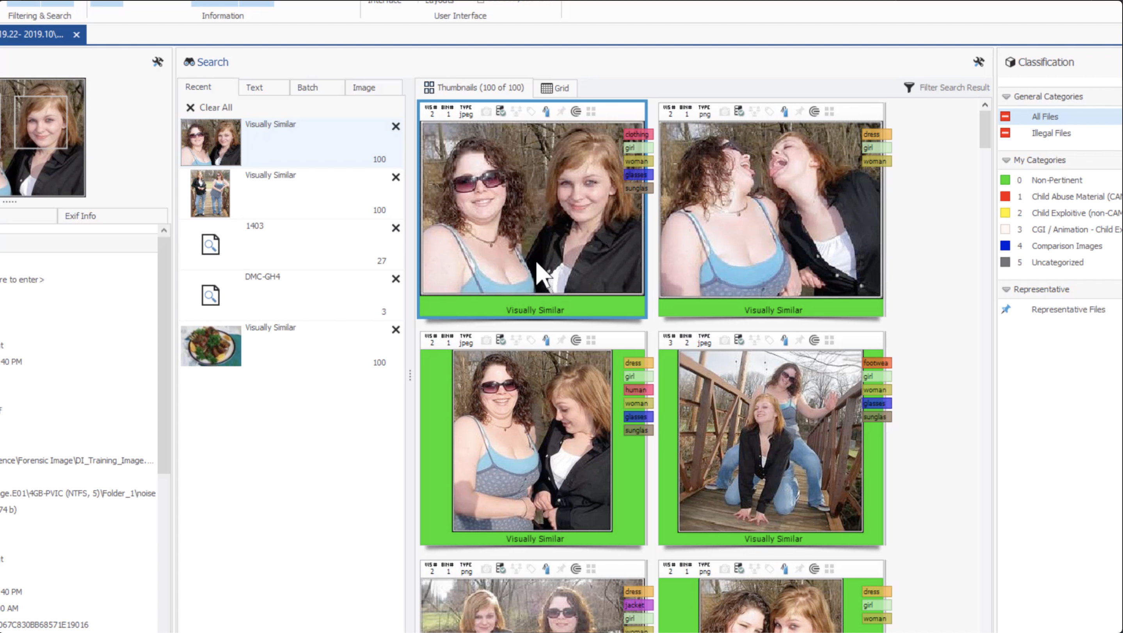1123x633 pixels.
Task: Select Illegal Files in General Categories
Action: pyautogui.click(x=1060, y=133)
